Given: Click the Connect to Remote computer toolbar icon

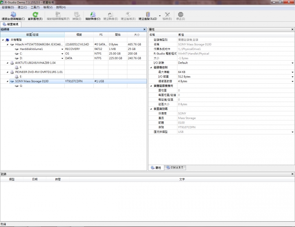Looking at the screenshot, I should (x=13, y=14).
